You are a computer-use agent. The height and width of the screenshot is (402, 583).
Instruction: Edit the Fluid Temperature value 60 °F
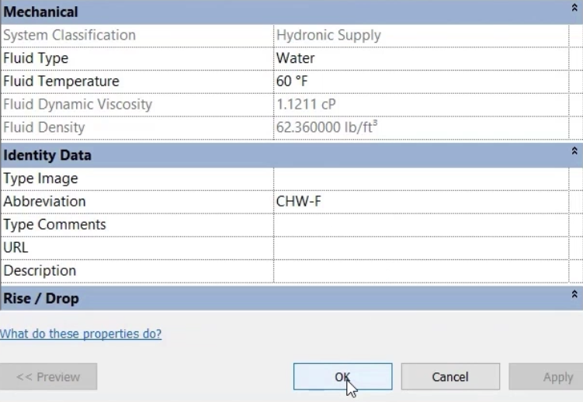(x=421, y=81)
